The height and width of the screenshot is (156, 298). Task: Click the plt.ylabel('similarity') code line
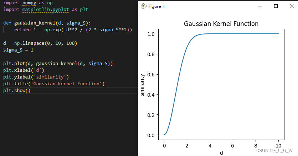pyautogui.click(x=36, y=77)
